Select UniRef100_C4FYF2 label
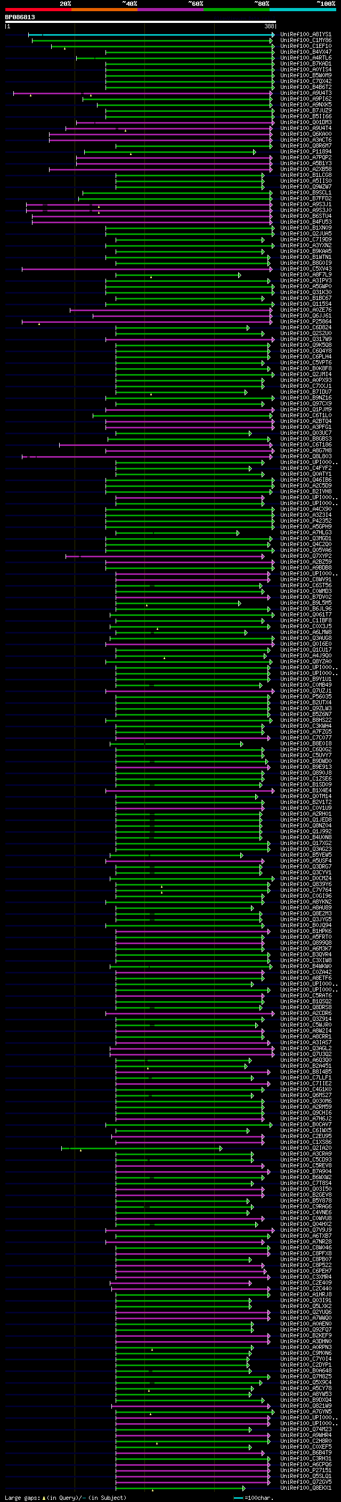Viewport: 341px width, 1502px height. (305, 468)
